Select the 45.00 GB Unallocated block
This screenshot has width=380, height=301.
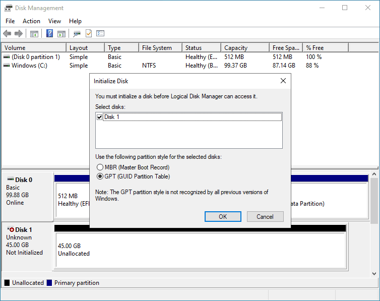[x=200, y=250]
